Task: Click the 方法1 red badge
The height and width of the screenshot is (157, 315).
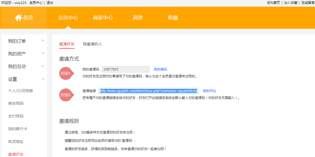Action: coord(65,73)
